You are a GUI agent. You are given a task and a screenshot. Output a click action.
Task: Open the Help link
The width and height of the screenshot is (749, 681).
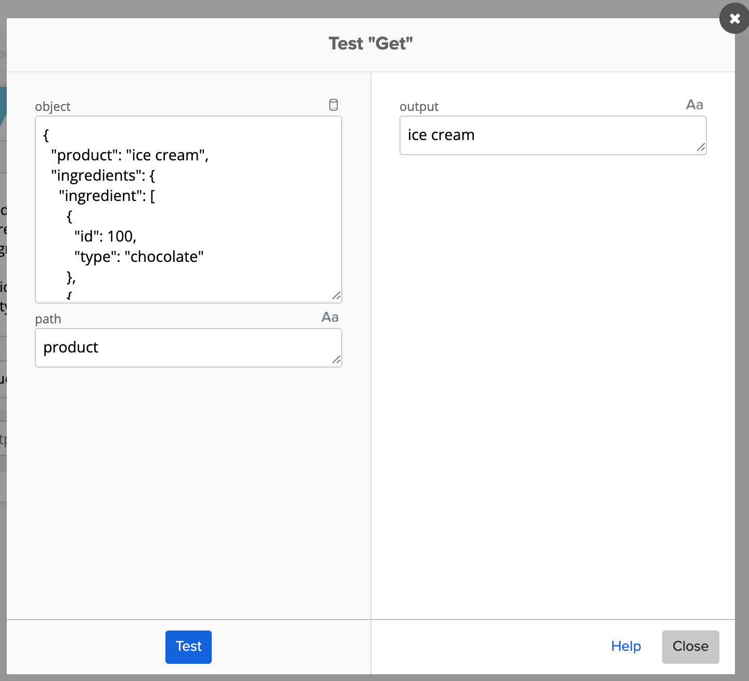pos(626,647)
